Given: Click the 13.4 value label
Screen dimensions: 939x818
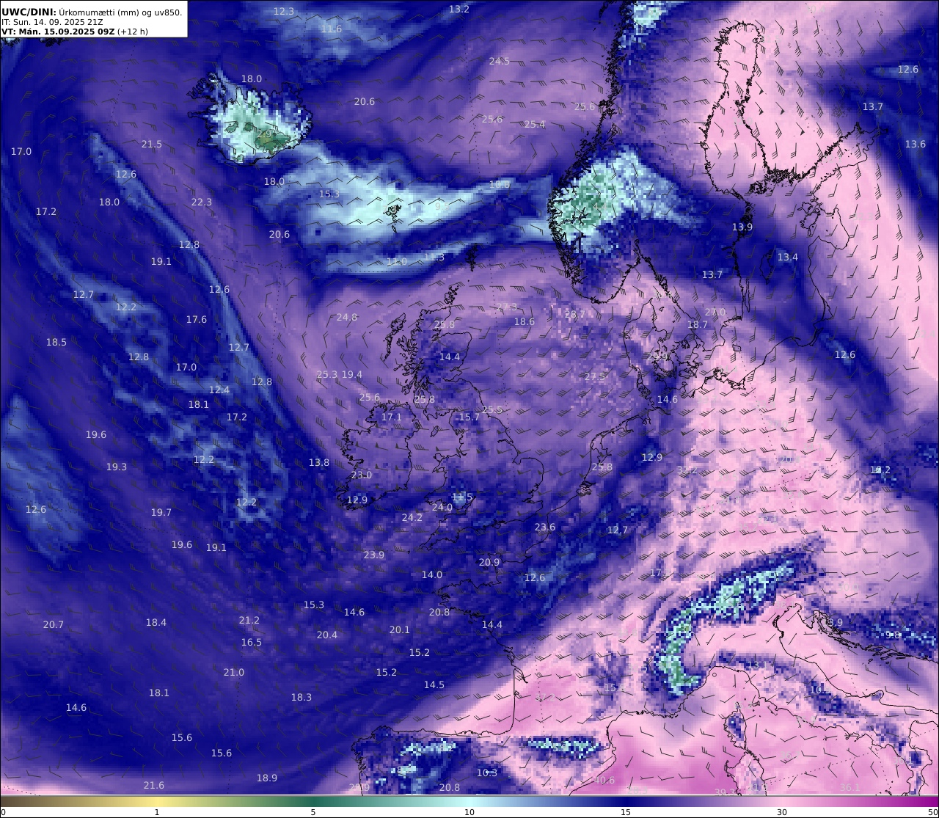Looking at the screenshot, I should click(x=788, y=257).
